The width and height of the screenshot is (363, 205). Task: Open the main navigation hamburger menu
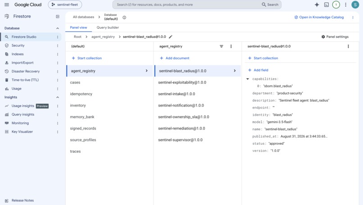7,4
